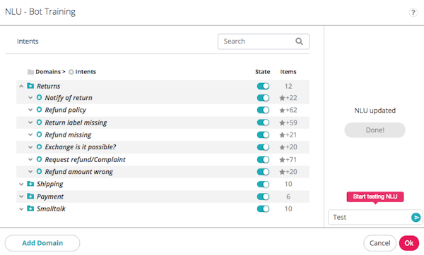Expand the Refund missing intent row

(30, 135)
